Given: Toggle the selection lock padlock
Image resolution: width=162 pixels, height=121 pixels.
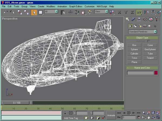Looking at the screenshot, I should tap(65, 113).
